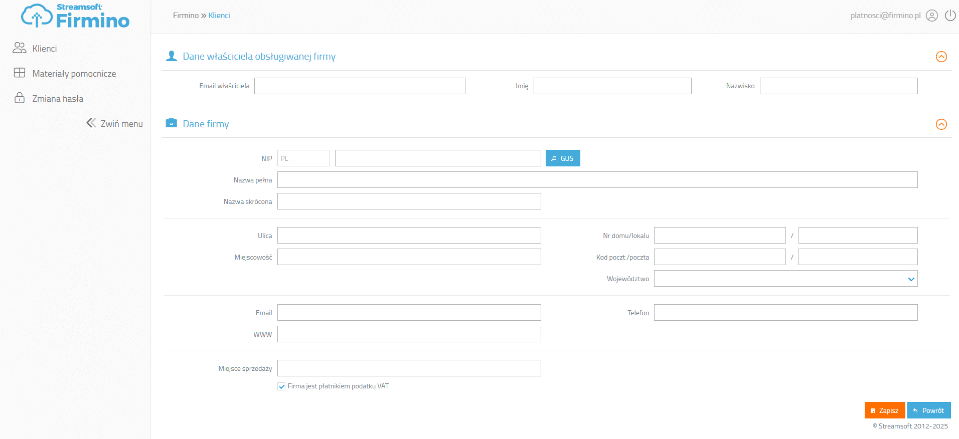The width and height of the screenshot is (959, 439).
Task: Click the Materiały pomocnicze grid icon
Action: 20,73
